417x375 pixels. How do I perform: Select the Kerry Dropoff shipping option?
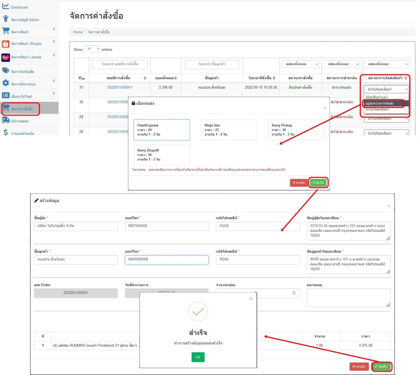click(161, 155)
